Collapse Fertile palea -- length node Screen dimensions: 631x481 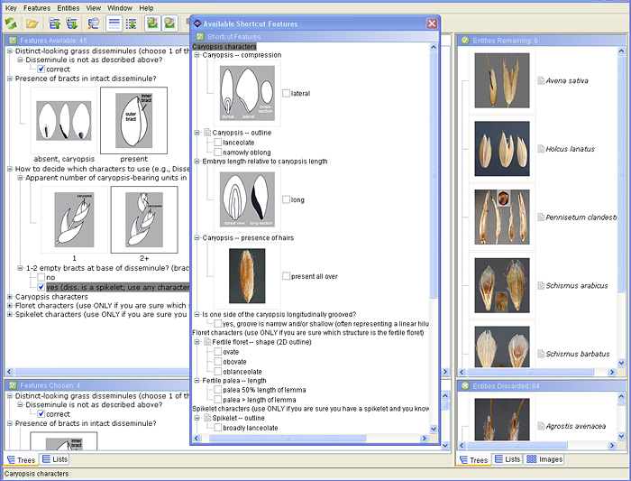tap(197, 380)
